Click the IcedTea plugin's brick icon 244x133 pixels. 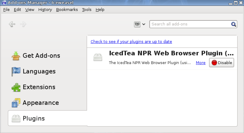(x=98, y=57)
